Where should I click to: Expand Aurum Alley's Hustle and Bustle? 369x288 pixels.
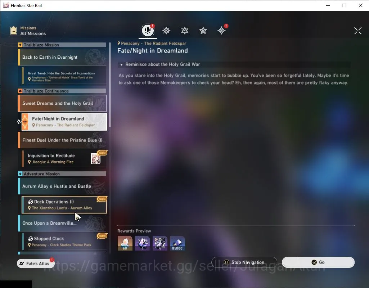[62, 186]
